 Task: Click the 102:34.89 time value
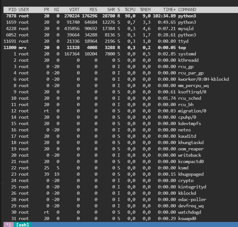click(164, 16)
